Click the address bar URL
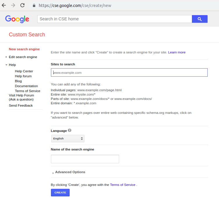Viewport: 219px width, 199px height. click(x=75, y=6)
